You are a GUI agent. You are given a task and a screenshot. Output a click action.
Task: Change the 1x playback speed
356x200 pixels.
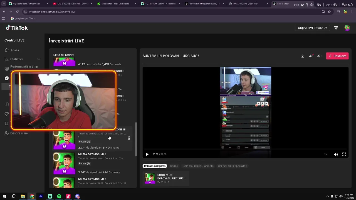click(325, 154)
